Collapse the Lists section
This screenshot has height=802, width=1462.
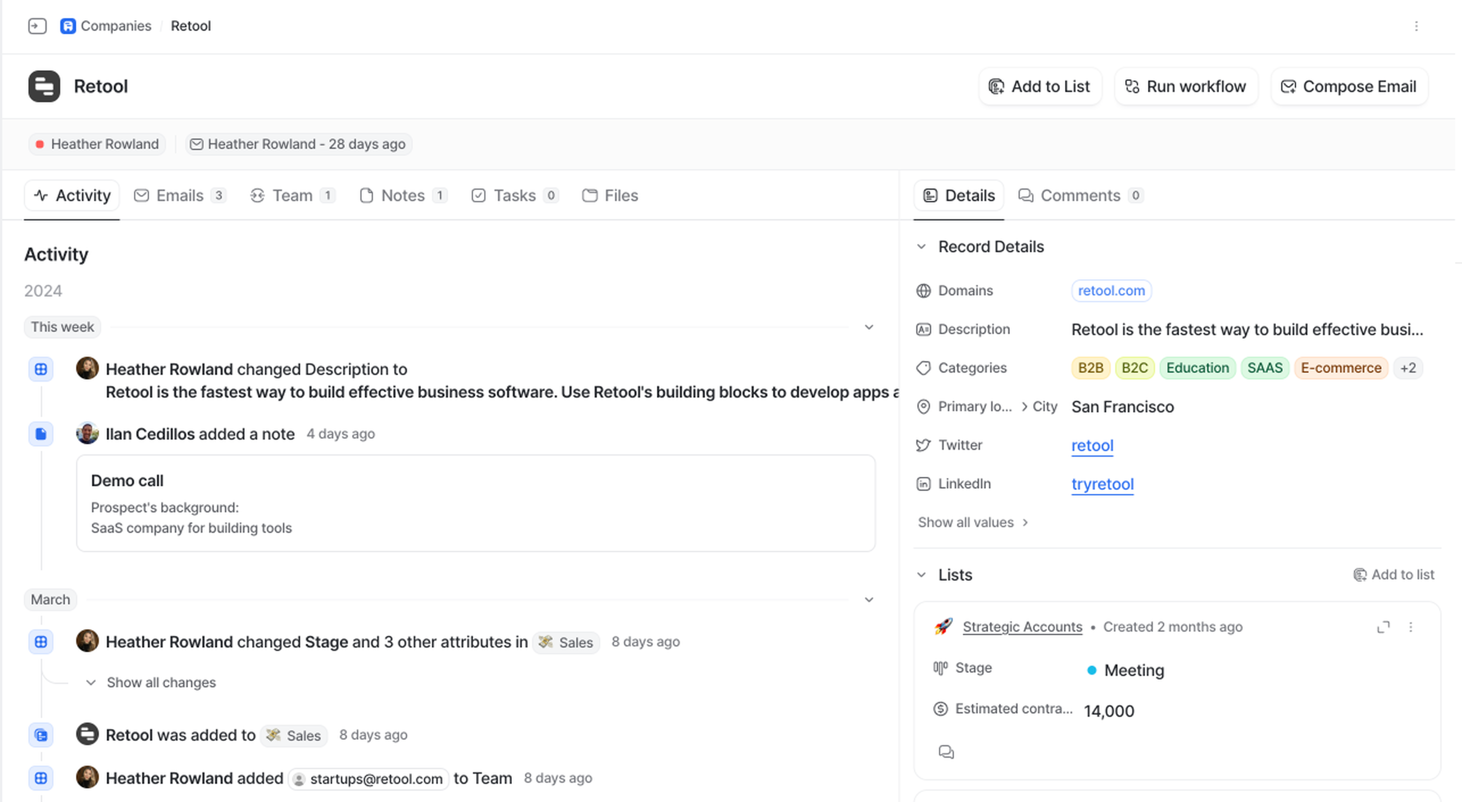(x=921, y=574)
